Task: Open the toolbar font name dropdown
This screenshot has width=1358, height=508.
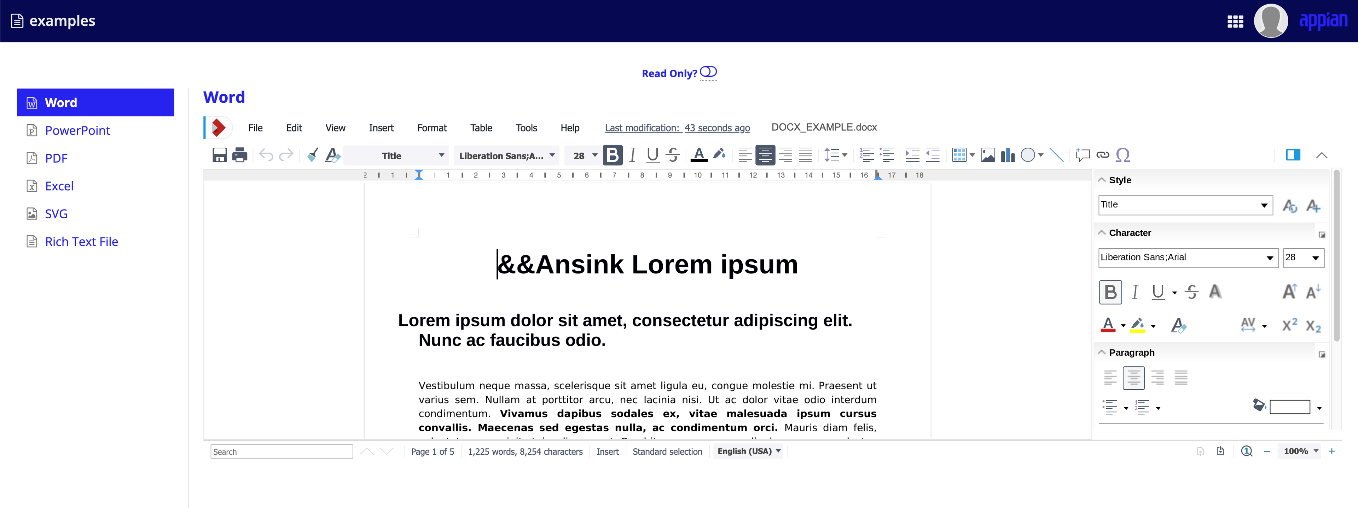Action: 507,156
